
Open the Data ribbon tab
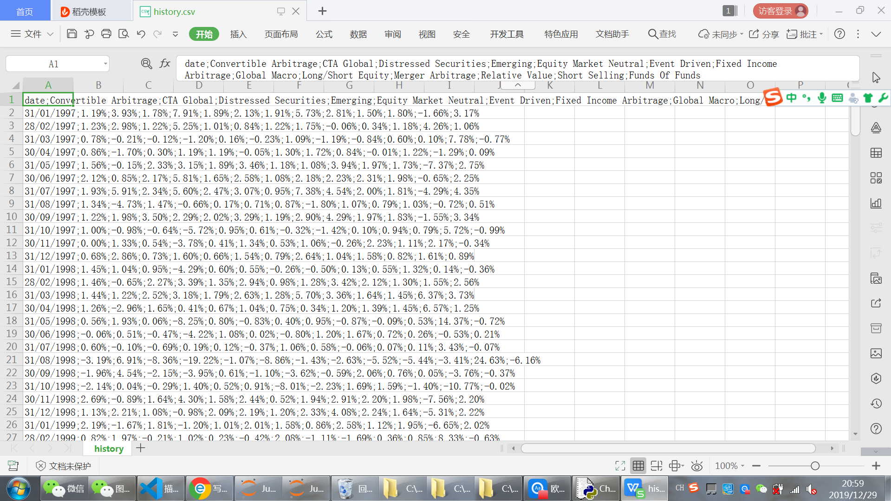pos(358,34)
